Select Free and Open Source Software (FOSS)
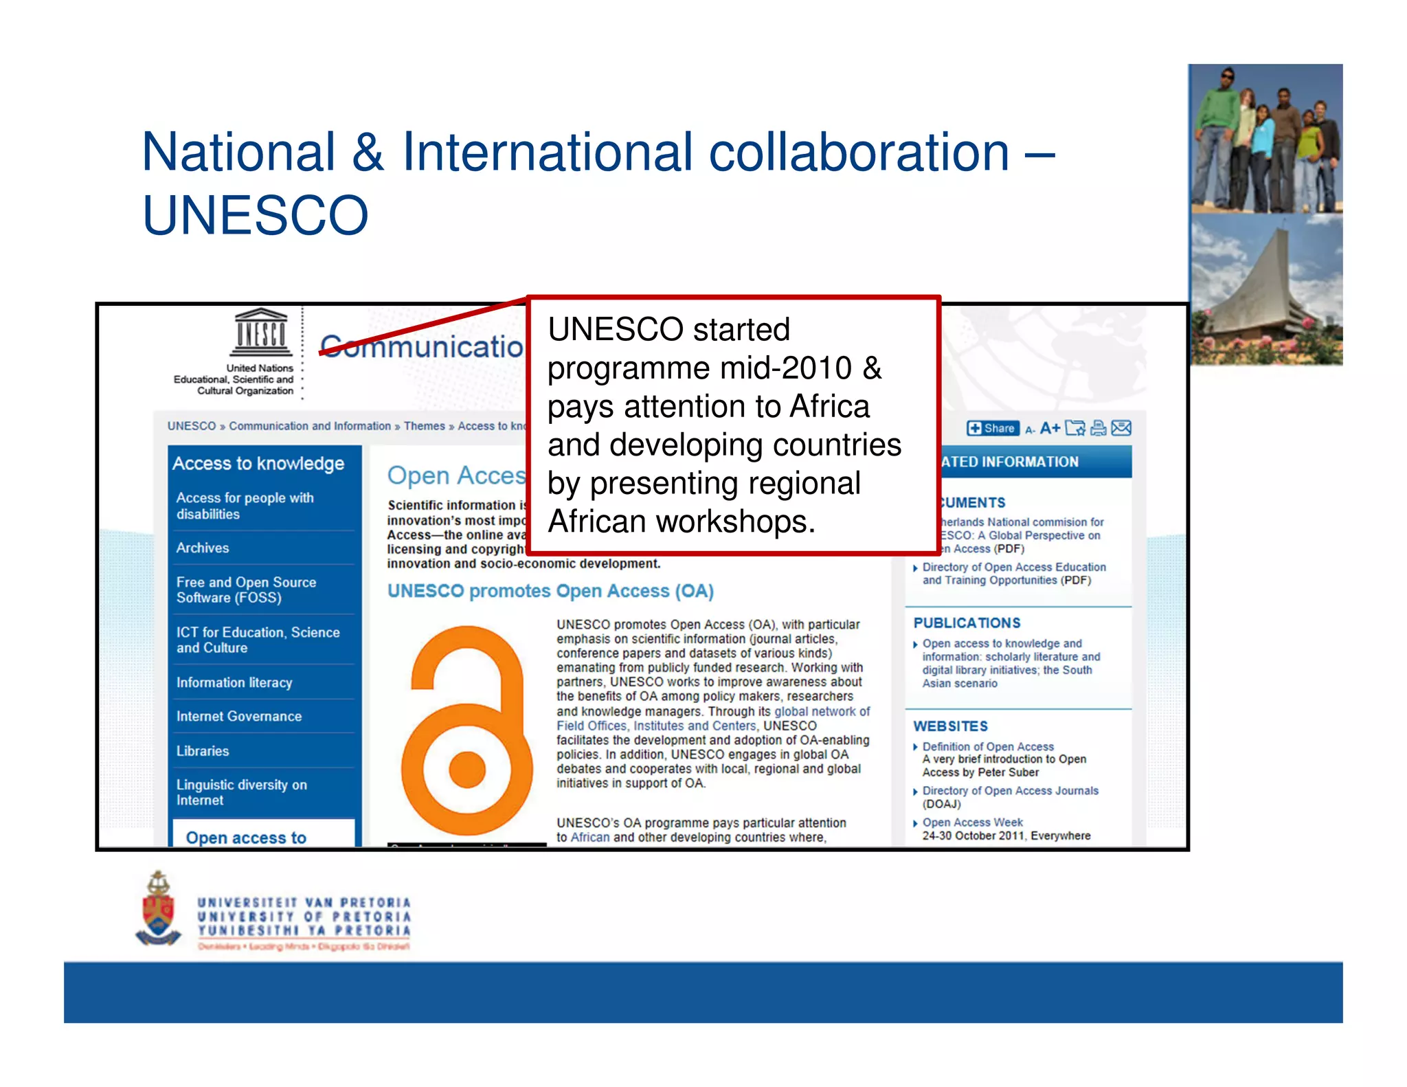Screen dimensions: 1407x1087 point(247,590)
